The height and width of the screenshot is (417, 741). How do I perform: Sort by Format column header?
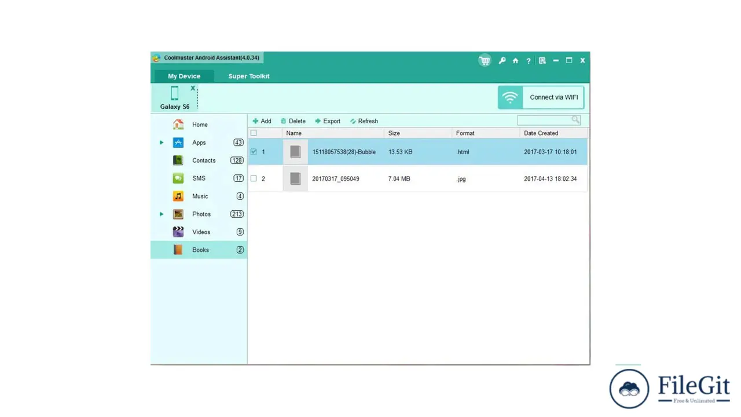(486, 133)
